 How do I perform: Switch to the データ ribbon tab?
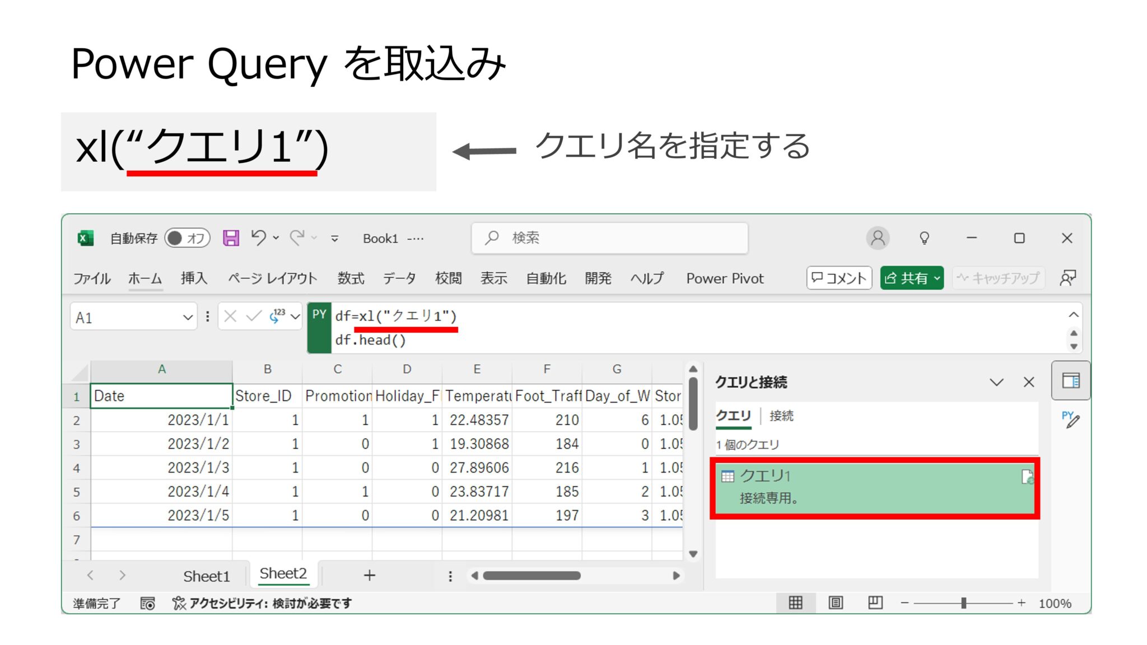pos(399,278)
